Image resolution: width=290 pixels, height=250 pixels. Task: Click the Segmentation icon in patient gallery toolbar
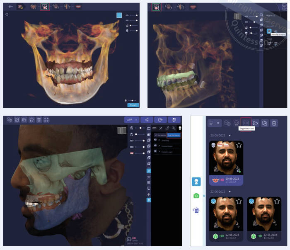click(246, 123)
